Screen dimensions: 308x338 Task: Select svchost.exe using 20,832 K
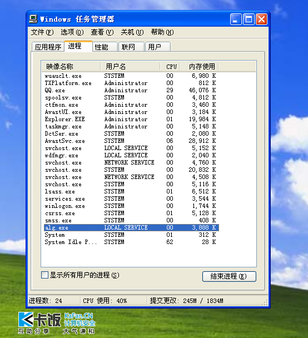(131, 170)
